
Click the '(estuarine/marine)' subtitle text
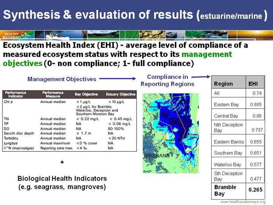[232, 15]
